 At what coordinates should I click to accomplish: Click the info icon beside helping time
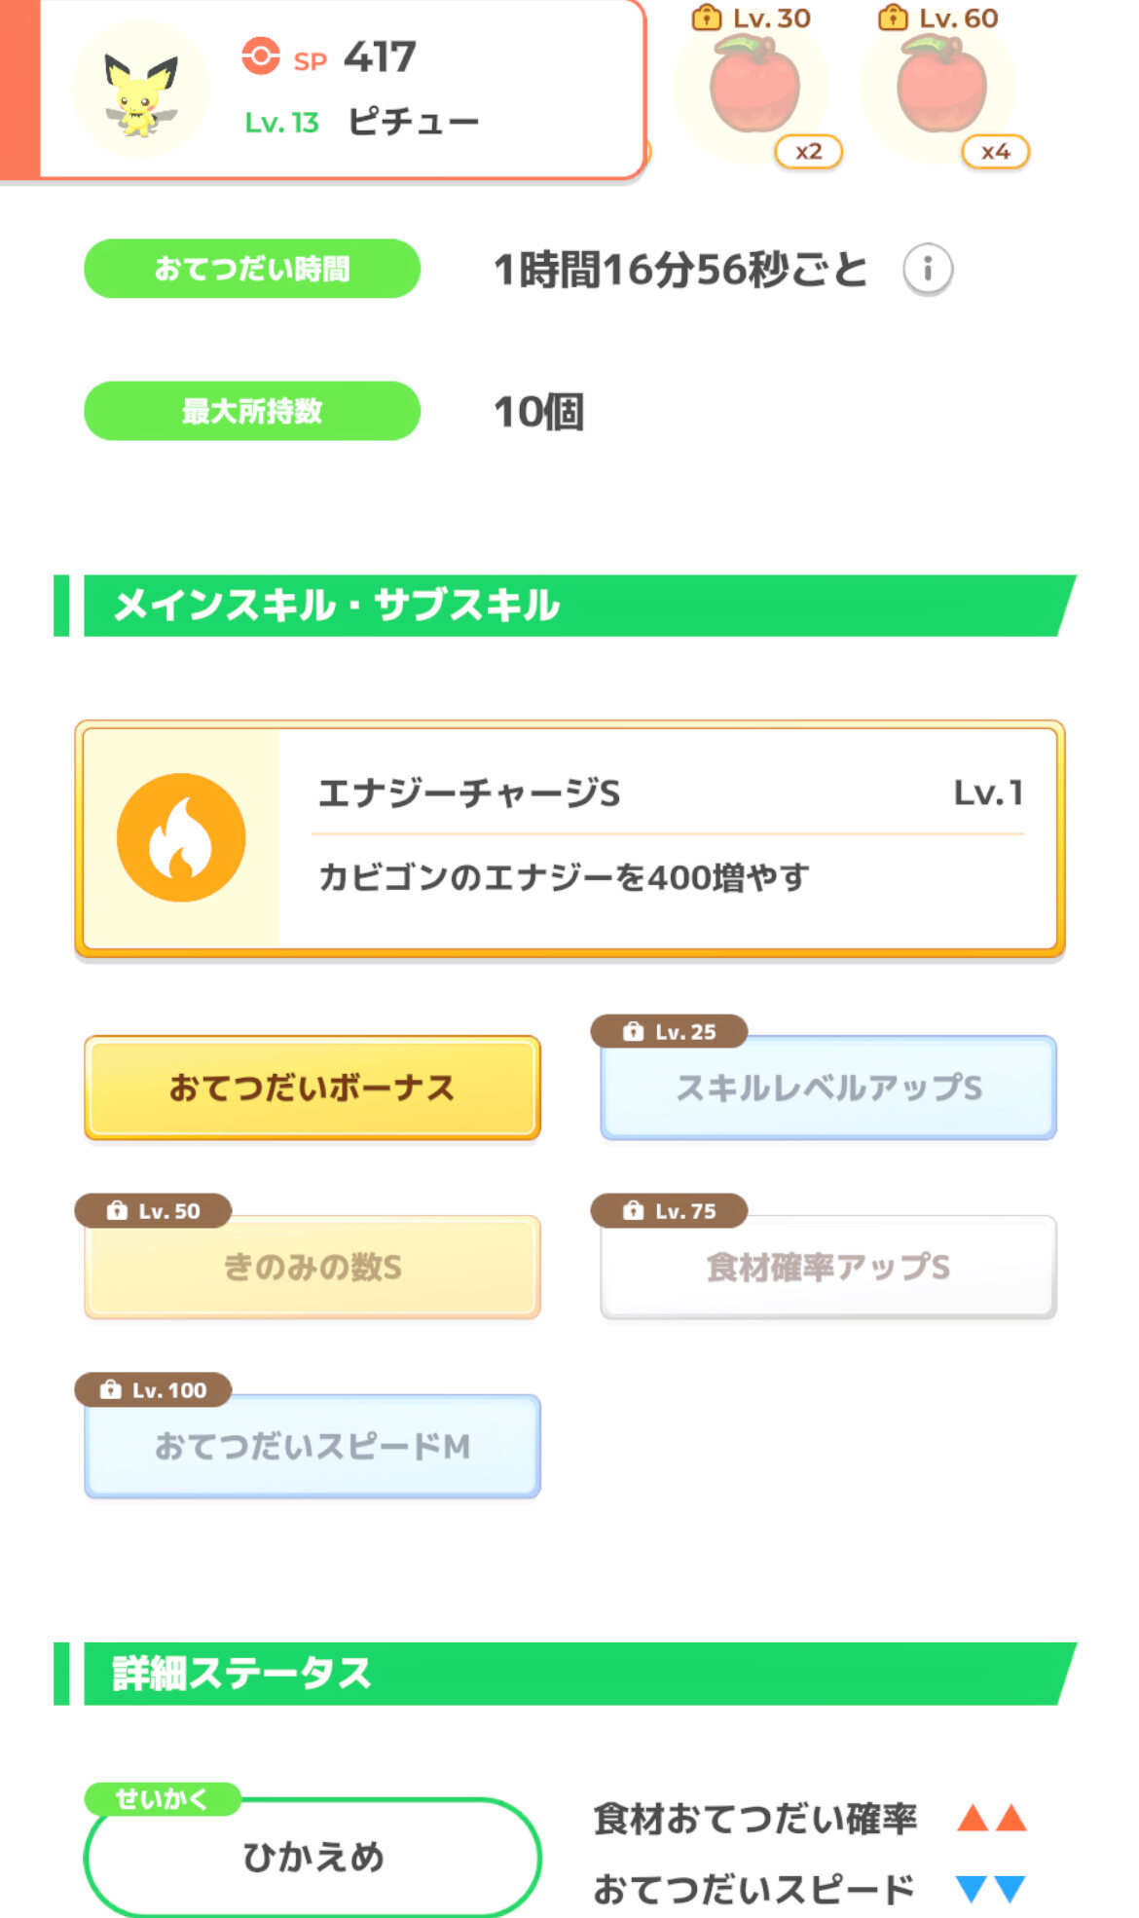pyautogui.click(x=927, y=269)
